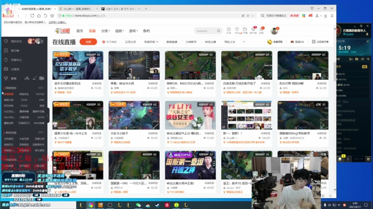Open the user avatar menu
373x209 pixels.
274,31
